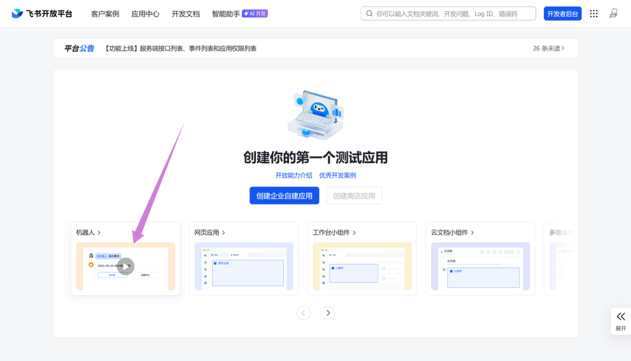Open the 客户案例 menu item
Image resolution: width=631 pixels, height=361 pixels.
105,13
